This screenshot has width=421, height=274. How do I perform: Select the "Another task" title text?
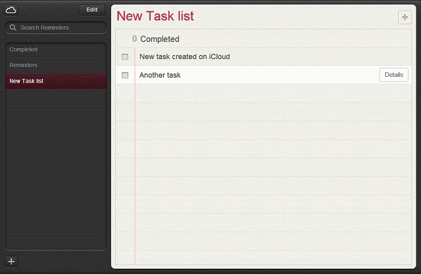[160, 76]
